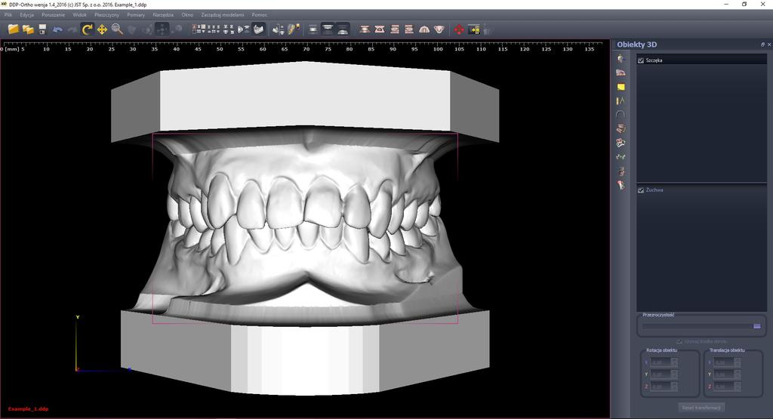The height and width of the screenshot is (419, 773).
Task: Uncheck the Szczęka visibility checkbox
Action: coord(641,60)
